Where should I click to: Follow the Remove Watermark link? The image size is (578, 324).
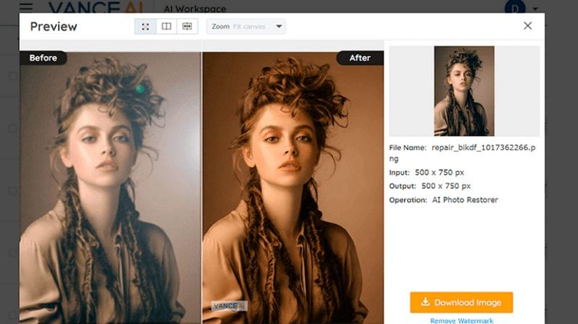462,320
